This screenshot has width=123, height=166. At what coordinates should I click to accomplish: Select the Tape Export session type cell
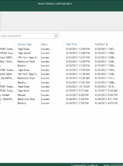click(24, 53)
